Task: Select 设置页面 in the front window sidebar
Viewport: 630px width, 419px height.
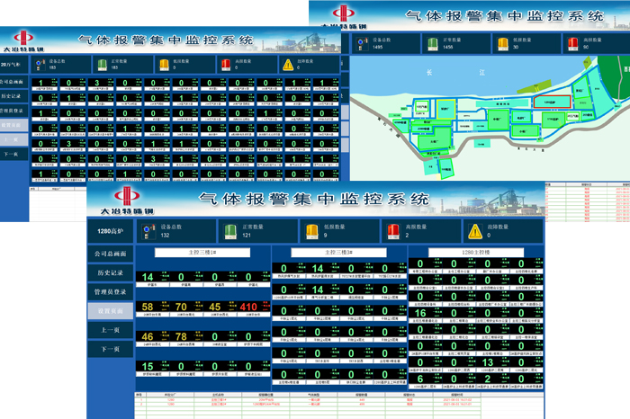Action: click(x=111, y=310)
